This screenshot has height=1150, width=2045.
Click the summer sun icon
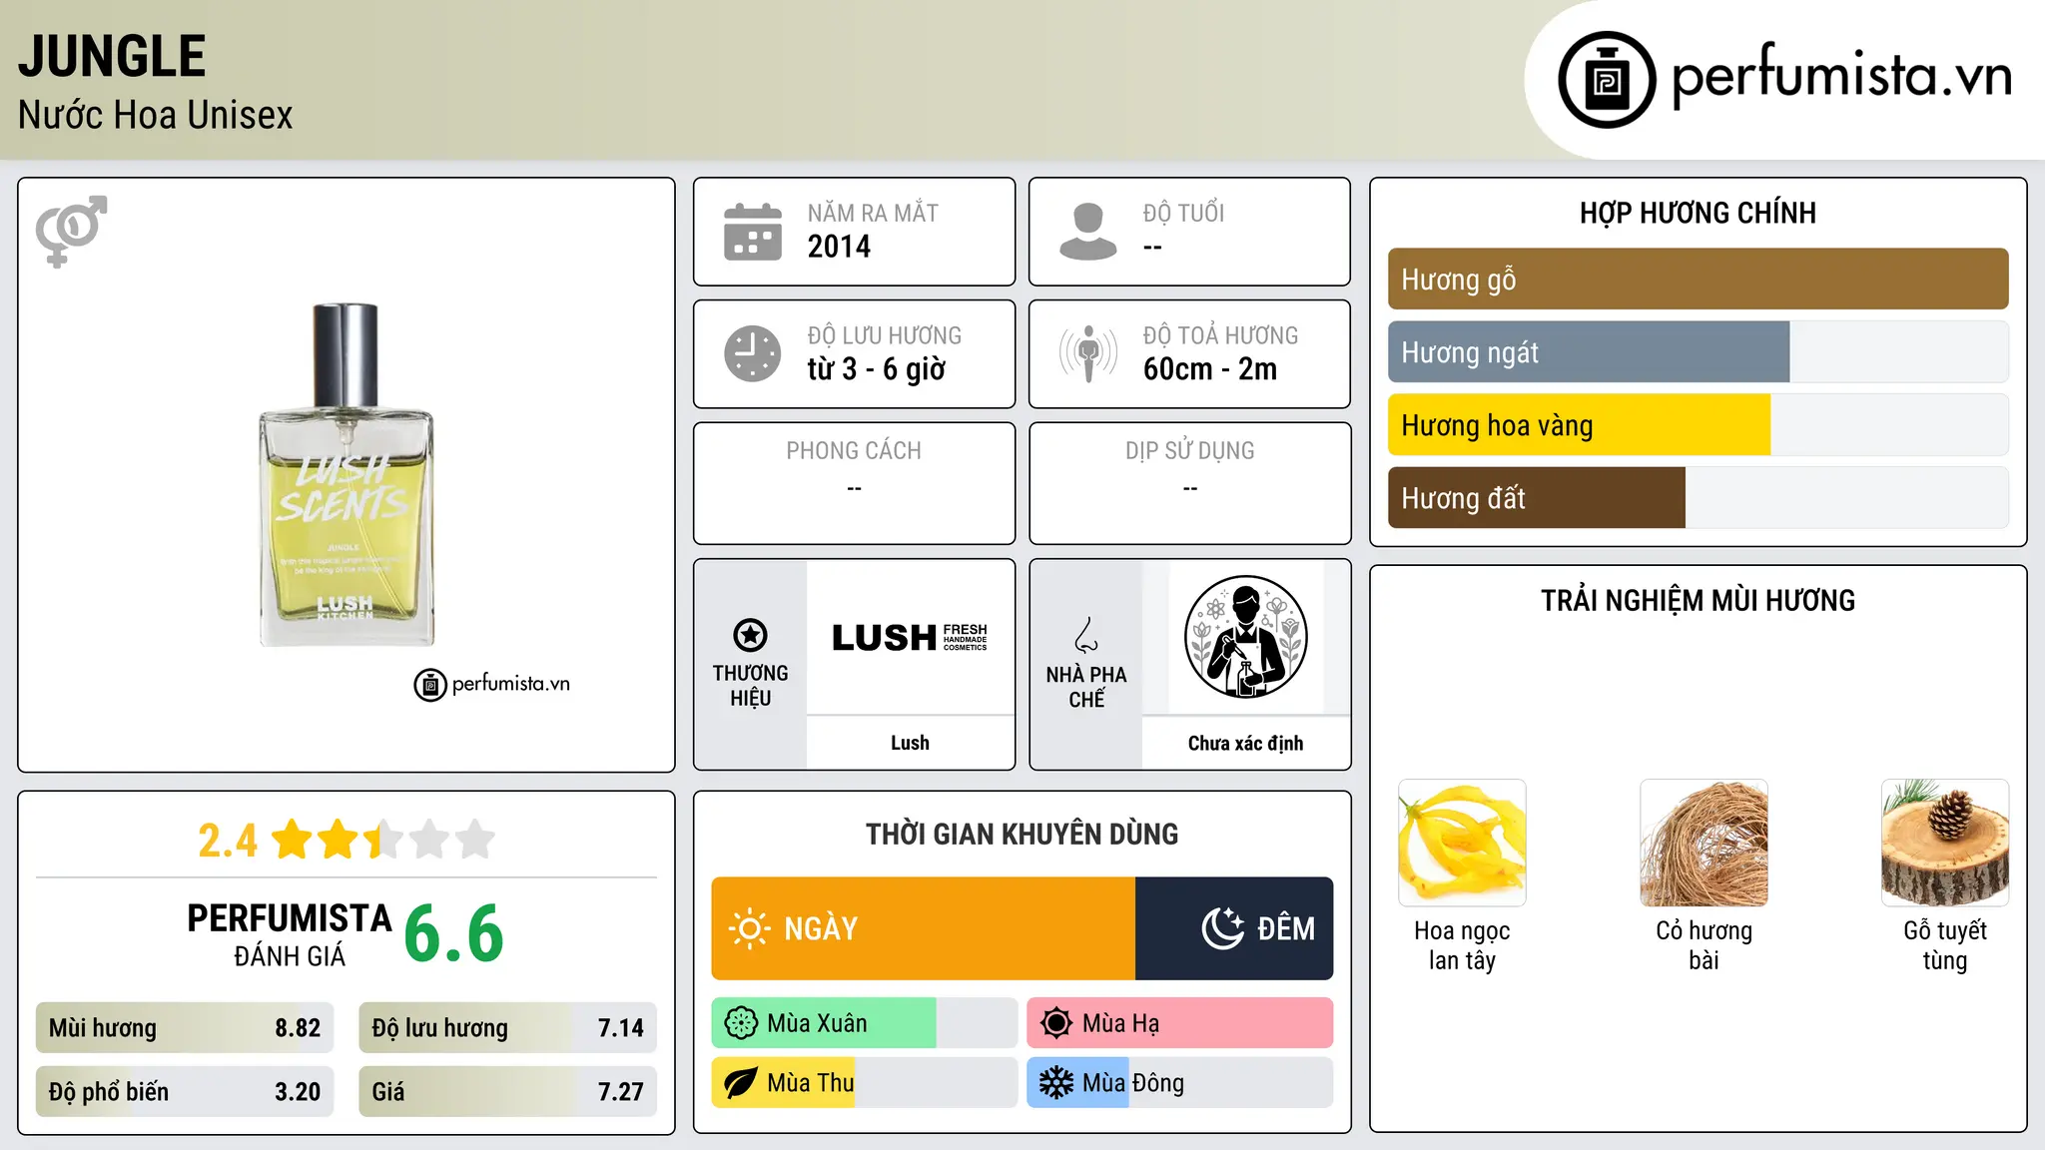tap(1055, 1023)
